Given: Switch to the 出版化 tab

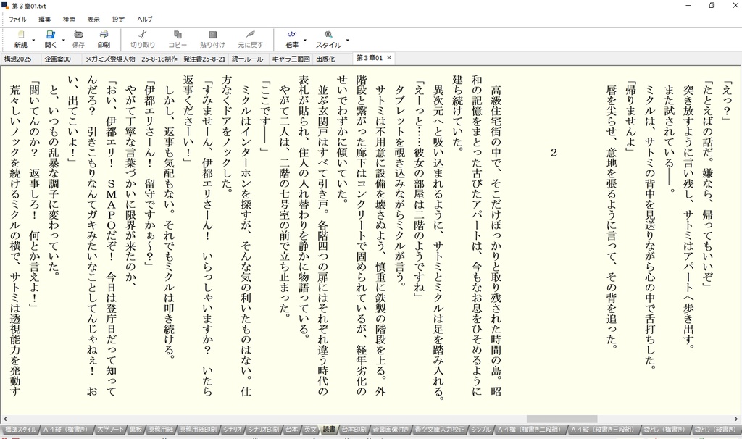Looking at the screenshot, I should click(x=325, y=59).
